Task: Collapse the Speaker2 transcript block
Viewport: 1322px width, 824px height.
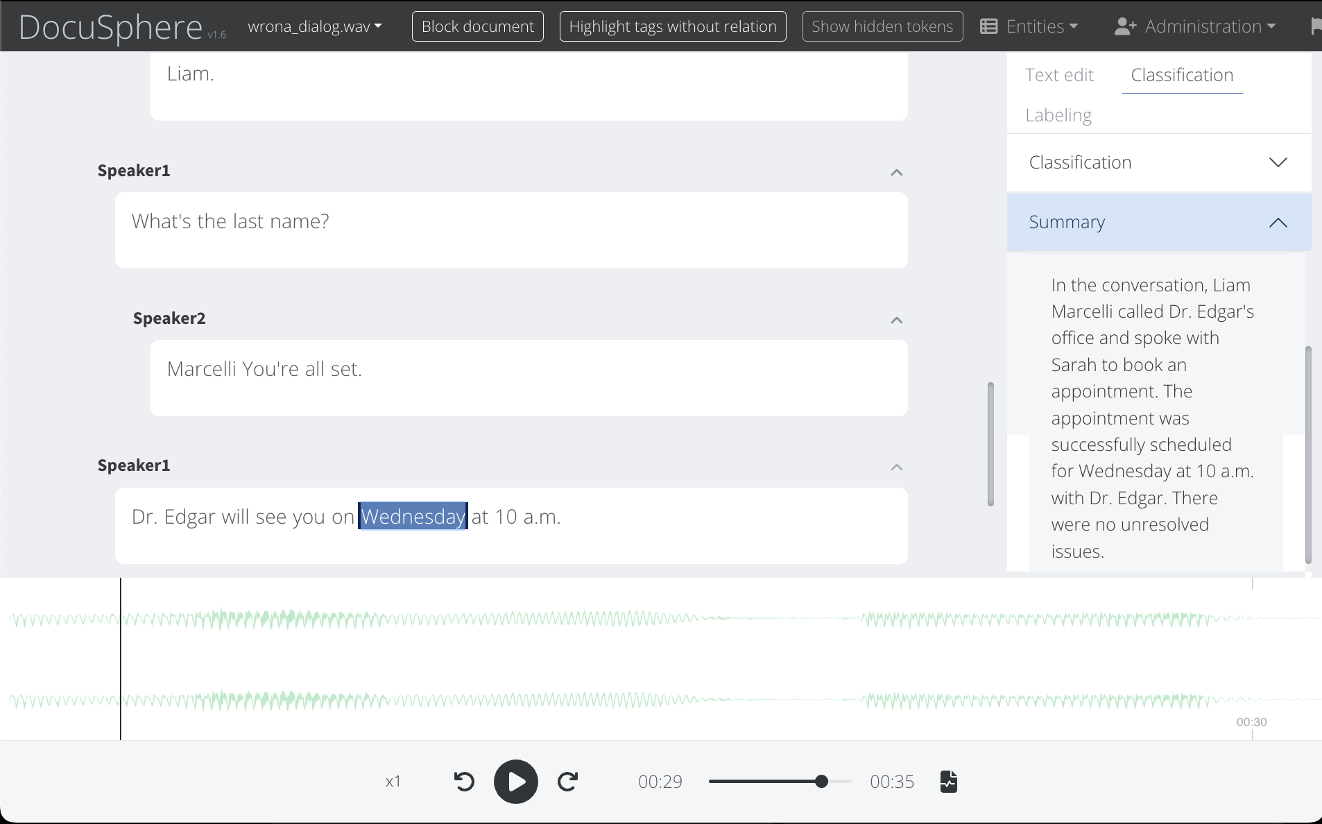Action: coord(895,320)
